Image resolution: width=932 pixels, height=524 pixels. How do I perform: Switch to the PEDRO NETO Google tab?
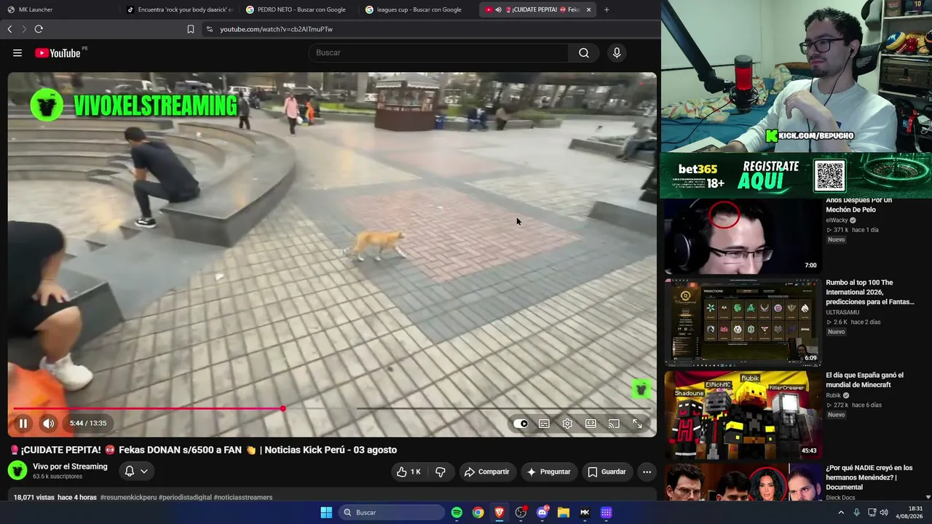298,9
